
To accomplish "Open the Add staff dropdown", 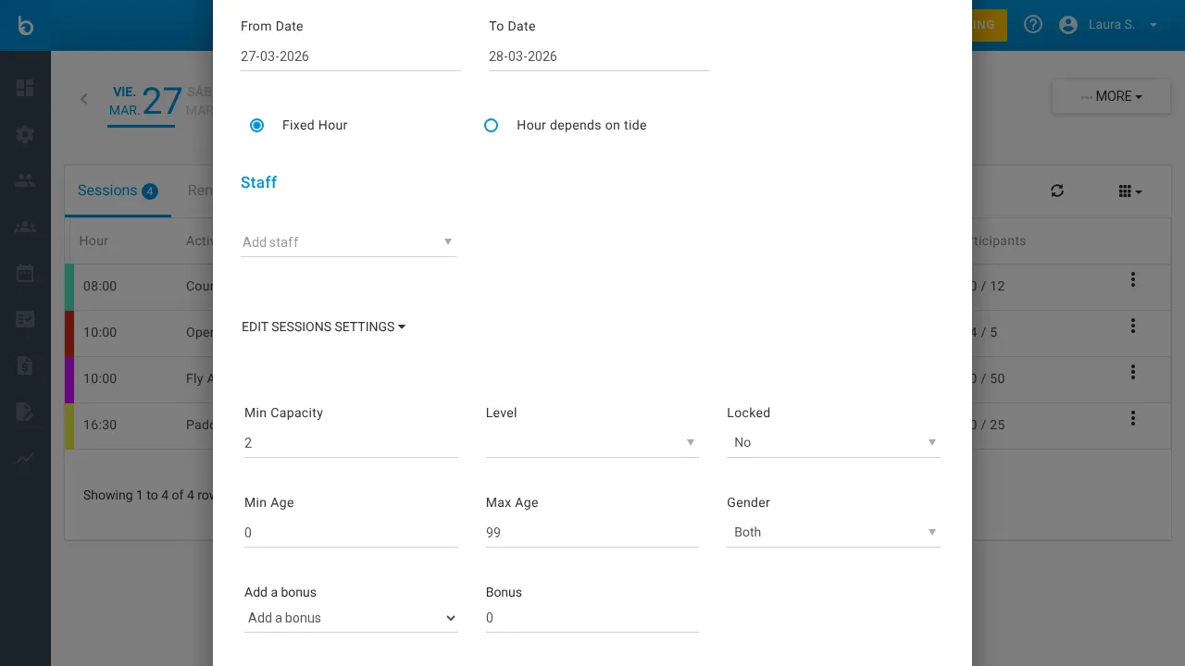I will point(348,242).
